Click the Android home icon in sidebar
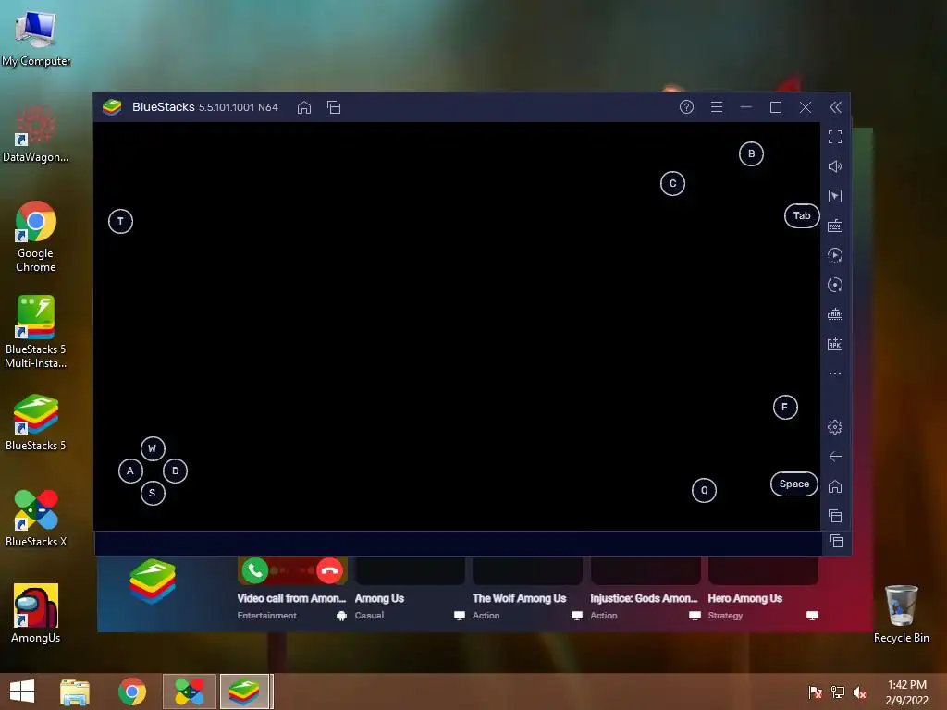This screenshot has height=710, width=947. click(835, 486)
